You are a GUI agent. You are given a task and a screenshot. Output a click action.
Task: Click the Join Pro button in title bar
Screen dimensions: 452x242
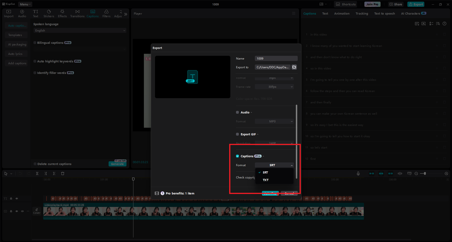373,4
